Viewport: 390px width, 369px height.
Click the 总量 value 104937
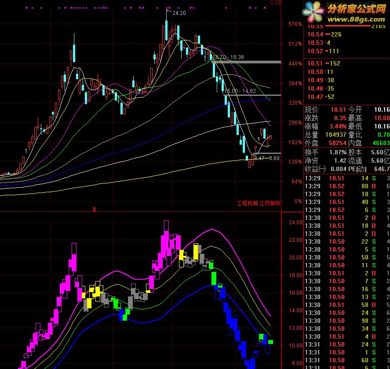tap(336, 135)
